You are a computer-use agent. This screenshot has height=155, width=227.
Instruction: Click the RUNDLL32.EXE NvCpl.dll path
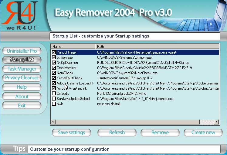[x=143, y=63]
